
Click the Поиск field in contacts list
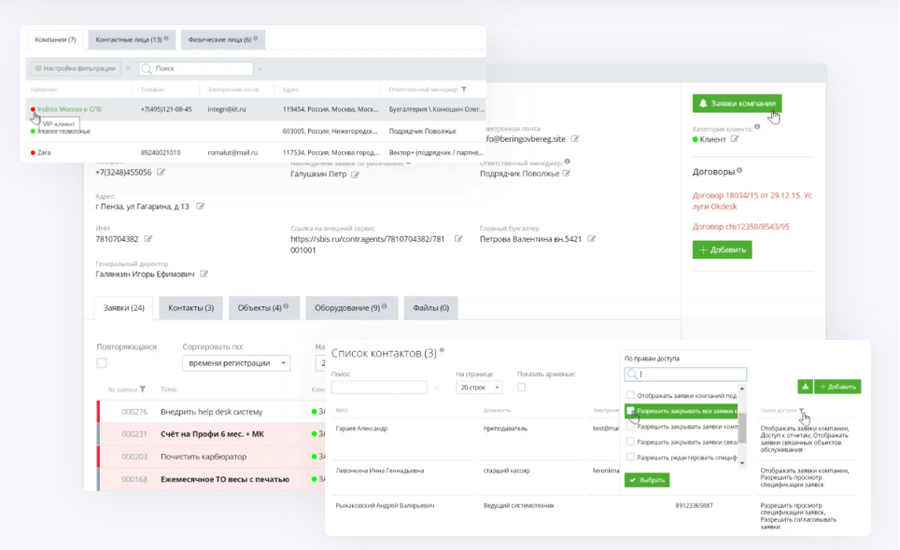(379, 388)
